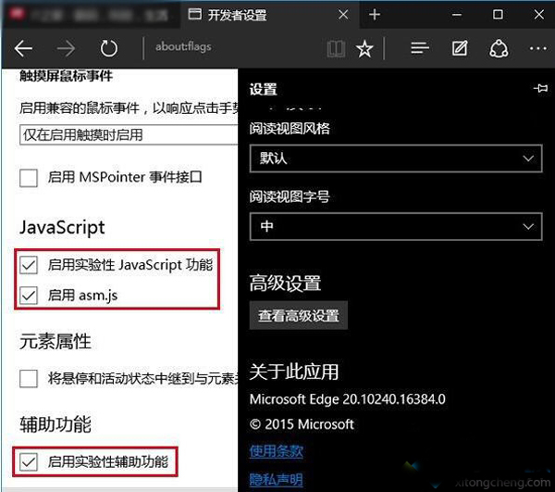Minimize the Edge window
The width and height of the screenshot is (555, 492).
[457, 15]
